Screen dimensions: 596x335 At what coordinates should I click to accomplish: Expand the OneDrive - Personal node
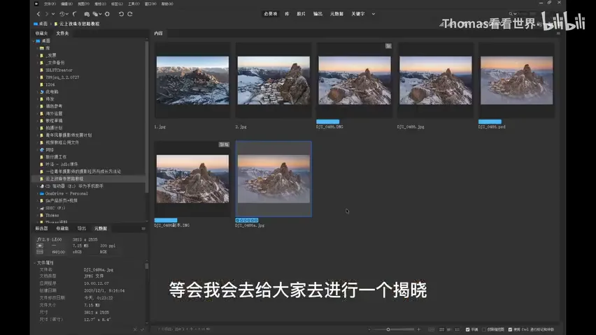pyautogui.click(x=37, y=193)
